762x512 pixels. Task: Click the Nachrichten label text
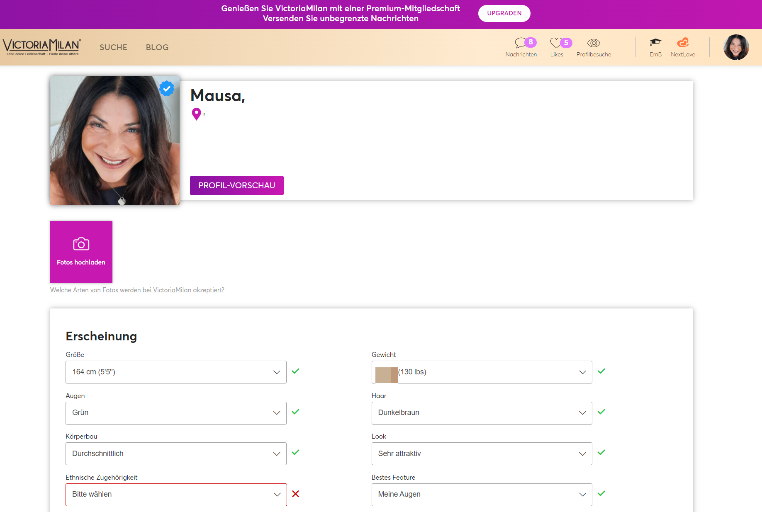[x=521, y=54]
